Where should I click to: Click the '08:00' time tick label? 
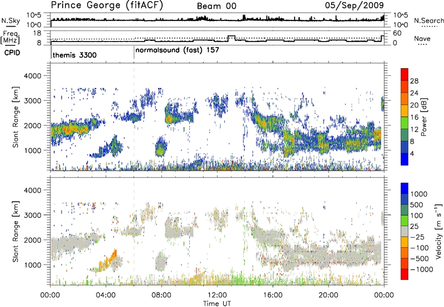[x=162, y=295]
